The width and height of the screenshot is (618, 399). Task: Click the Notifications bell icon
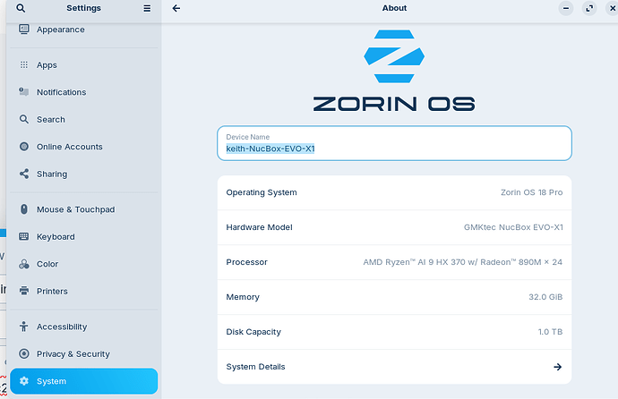coord(24,92)
